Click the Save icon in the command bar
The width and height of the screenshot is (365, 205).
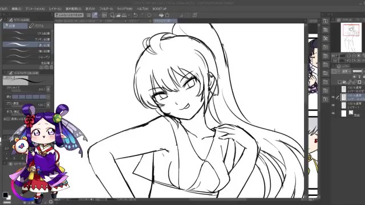click(x=124, y=15)
